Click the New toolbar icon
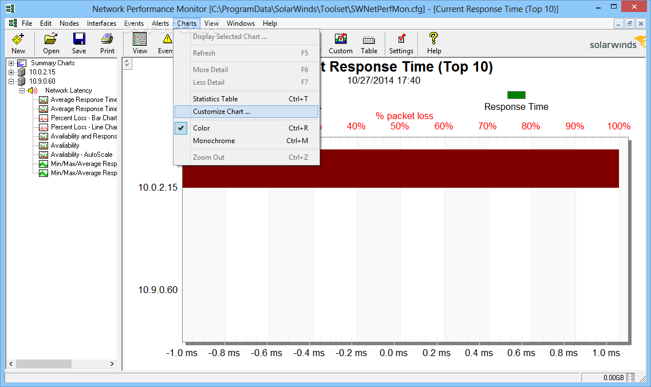Screen dimensions: 651x387 click(x=18, y=39)
